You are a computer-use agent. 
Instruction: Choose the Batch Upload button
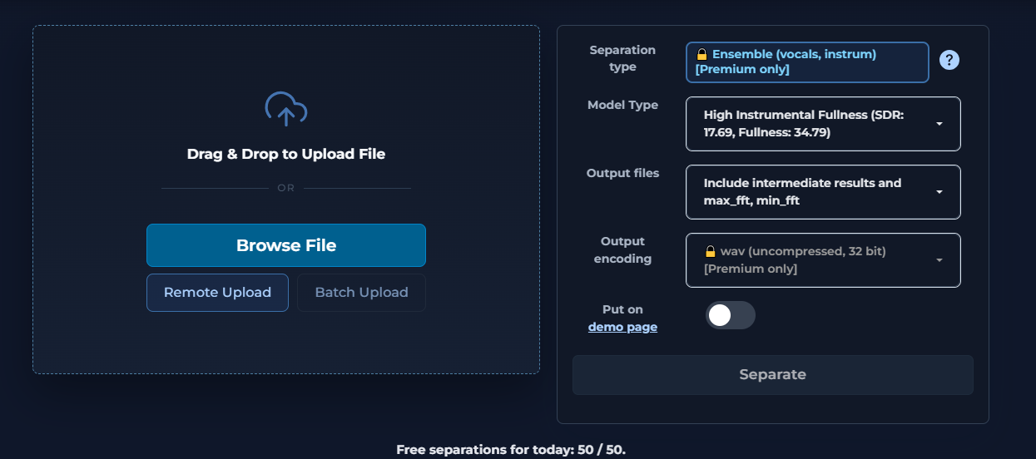(361, 293)
